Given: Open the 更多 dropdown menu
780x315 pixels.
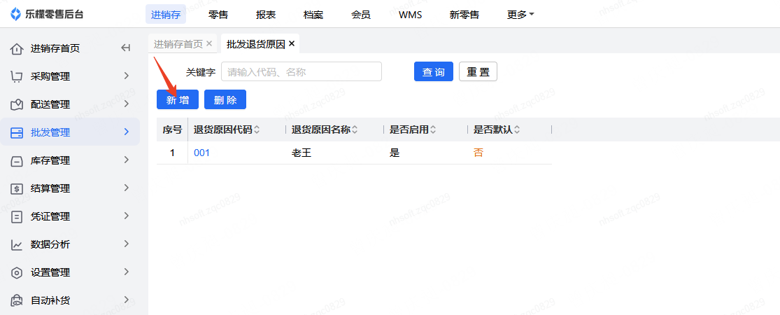Looking at the screenshot, I should 520,15.
